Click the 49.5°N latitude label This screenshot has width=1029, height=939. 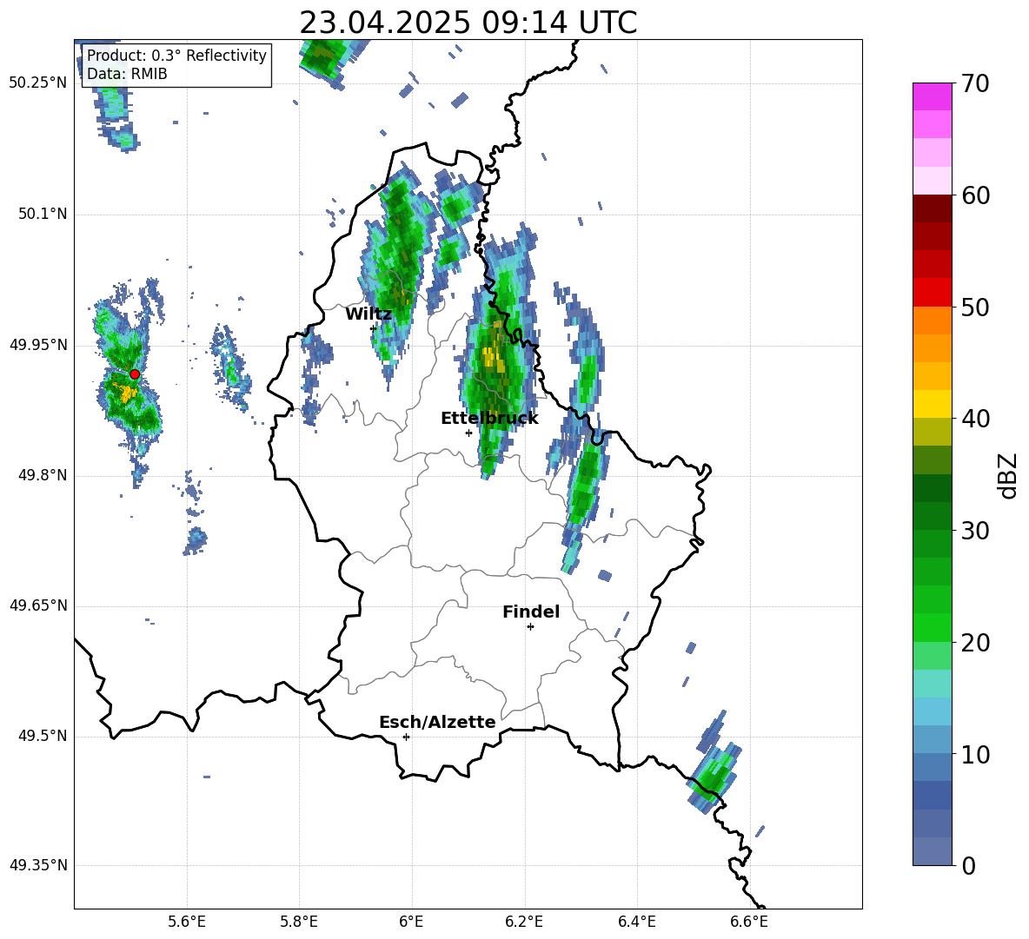tap(43, 736)
